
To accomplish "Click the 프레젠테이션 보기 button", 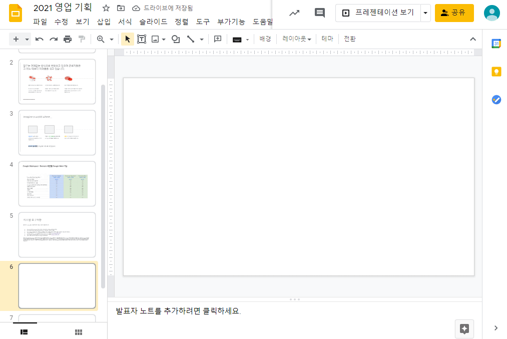I will 378,13.
